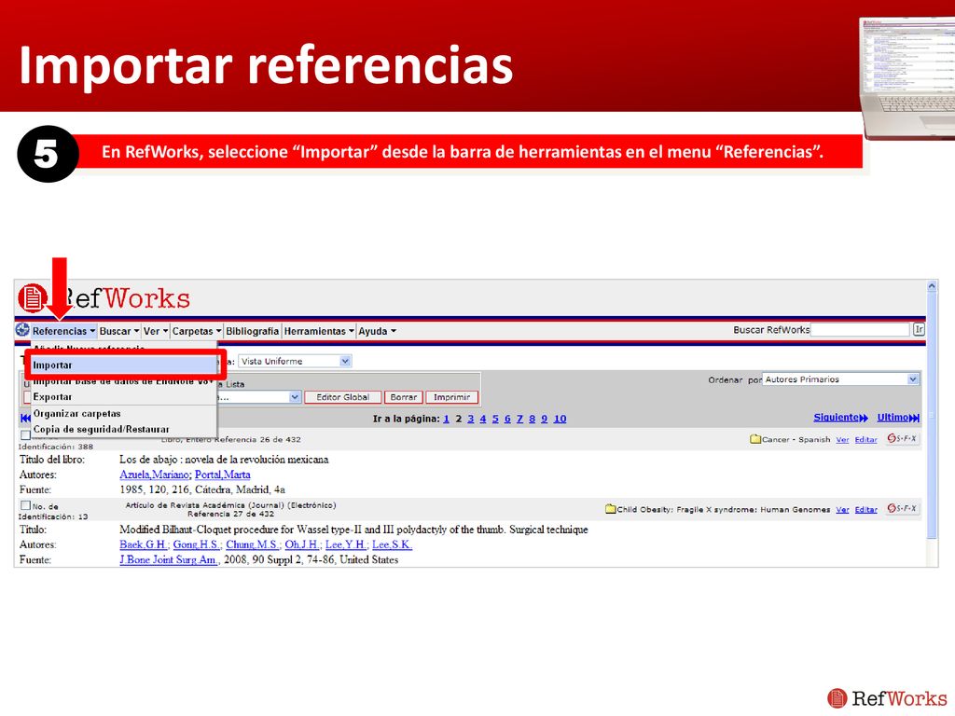Click the SFX icon for reference 26

(902, 438)
